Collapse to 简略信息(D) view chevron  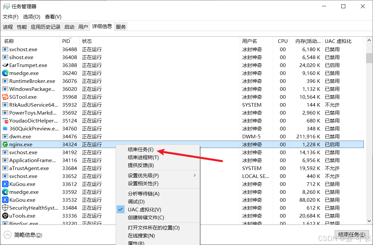8,235
